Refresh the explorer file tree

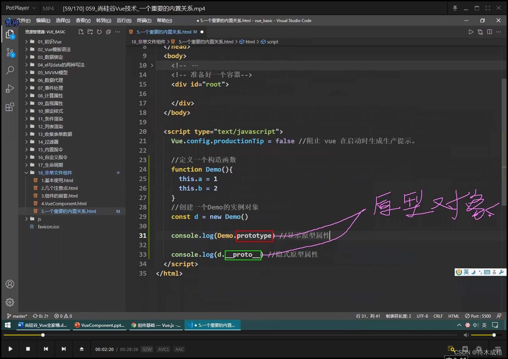tap(99, 32)
